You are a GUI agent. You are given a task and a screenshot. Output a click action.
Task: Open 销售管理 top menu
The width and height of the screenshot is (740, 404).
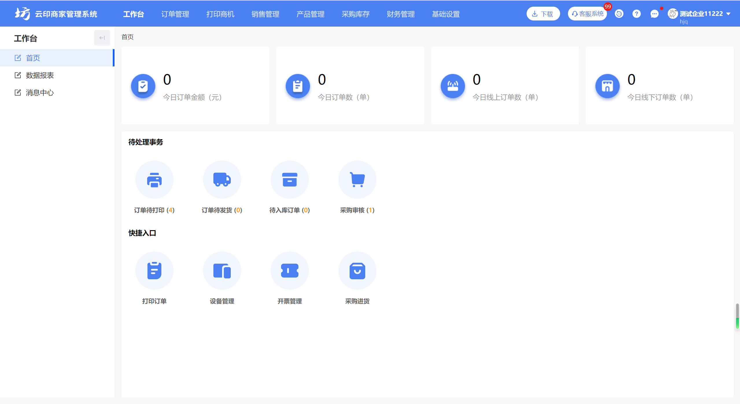tap(265, 14)
